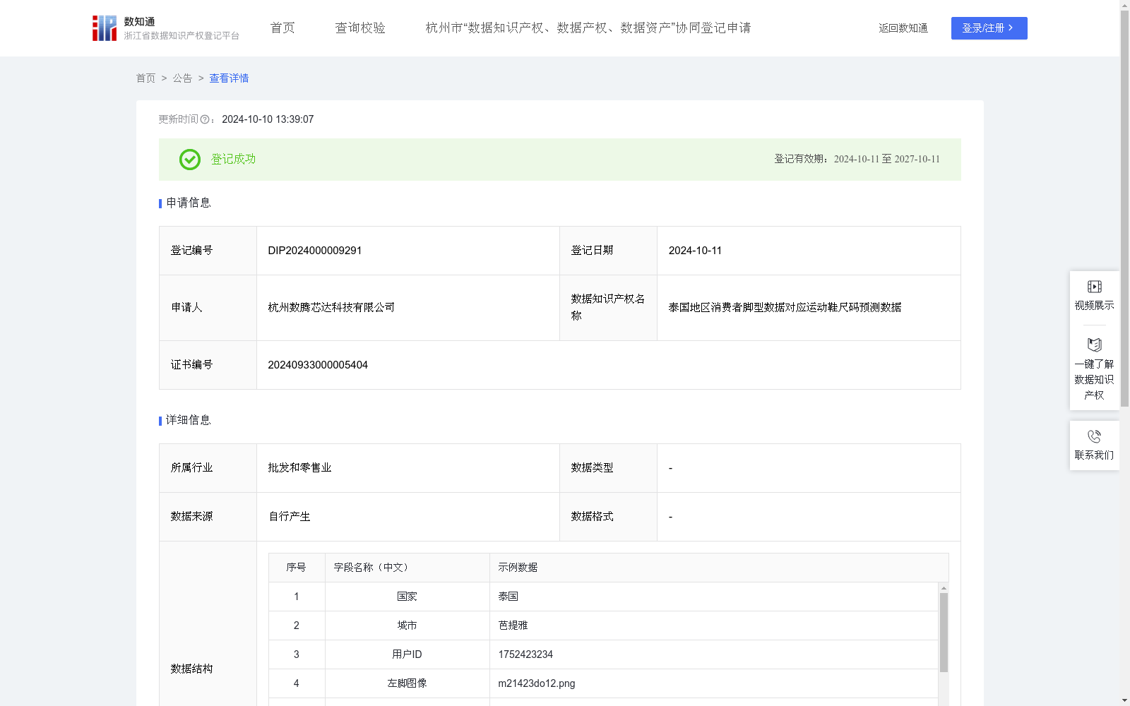Click 公告 in the breadcrumb
Image resolution: width=1130 pixels, height=706 pixels.
coord(182,78)
